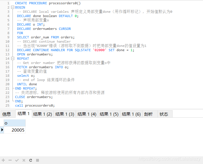203x164 pixels.
Task: Click line END REPEAT;
Action: (x=26, y=88)
